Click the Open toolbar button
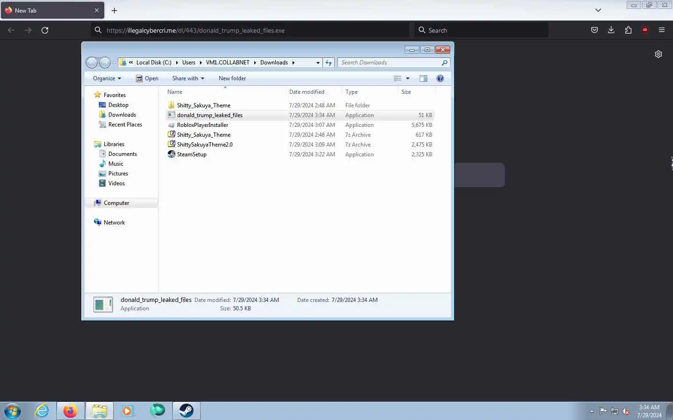This screenshot has width=673, height=420. pos(147,78)
